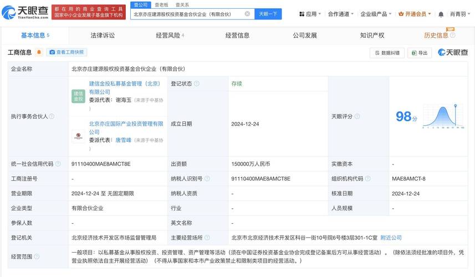475x277 pixels.
Task: Click the 98分 score distribution chart
Action: coord(443,116)
